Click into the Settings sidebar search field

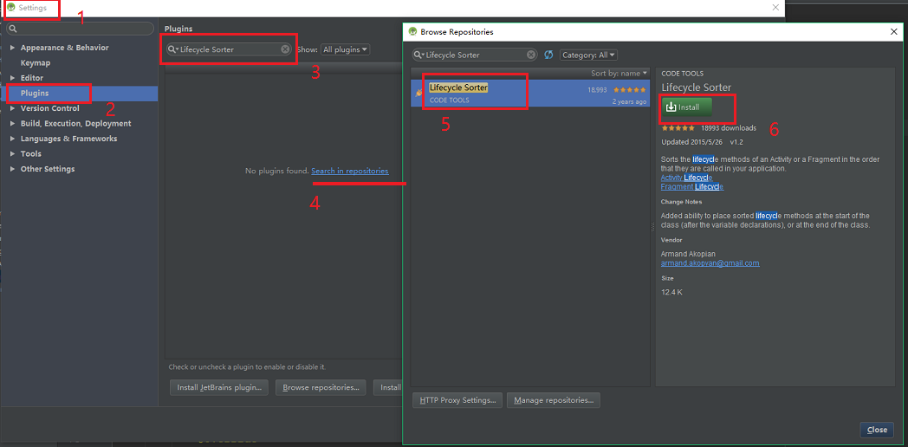click(x=80, y=29)
